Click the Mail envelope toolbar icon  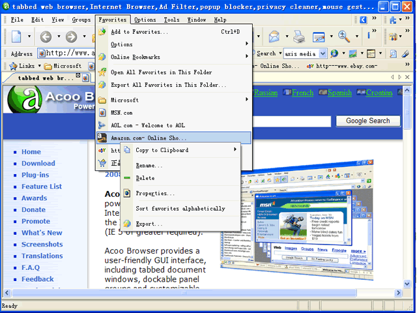pos(274,37)
